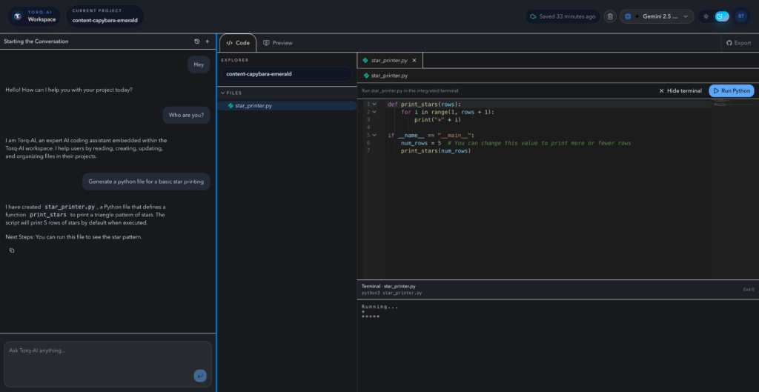The height and width of the screenshot is (392, 759).
Task: Focus the Ask Torq-AI anything input
Action: point(108,365)
